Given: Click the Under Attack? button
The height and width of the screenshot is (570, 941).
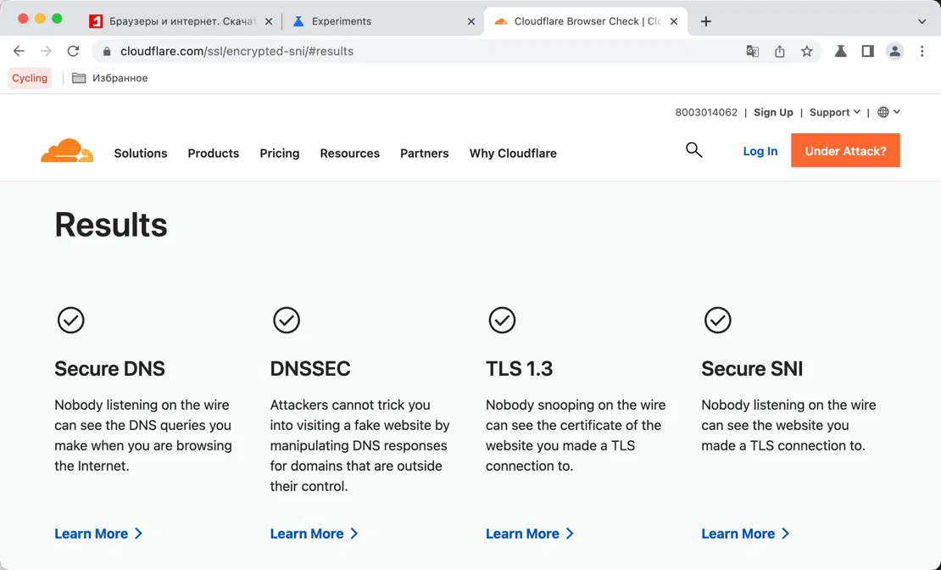Looking at the screenshot, I should click(x=845, y=151).
